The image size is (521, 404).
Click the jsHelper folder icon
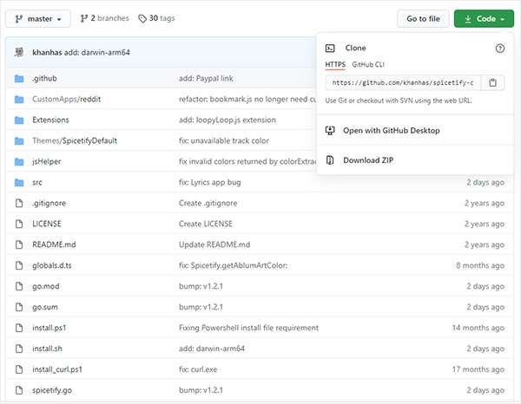19,162
